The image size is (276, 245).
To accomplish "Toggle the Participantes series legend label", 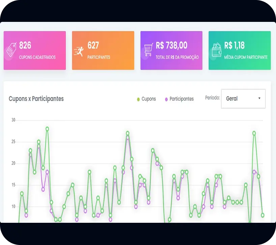I will click(x=182, y=99).
